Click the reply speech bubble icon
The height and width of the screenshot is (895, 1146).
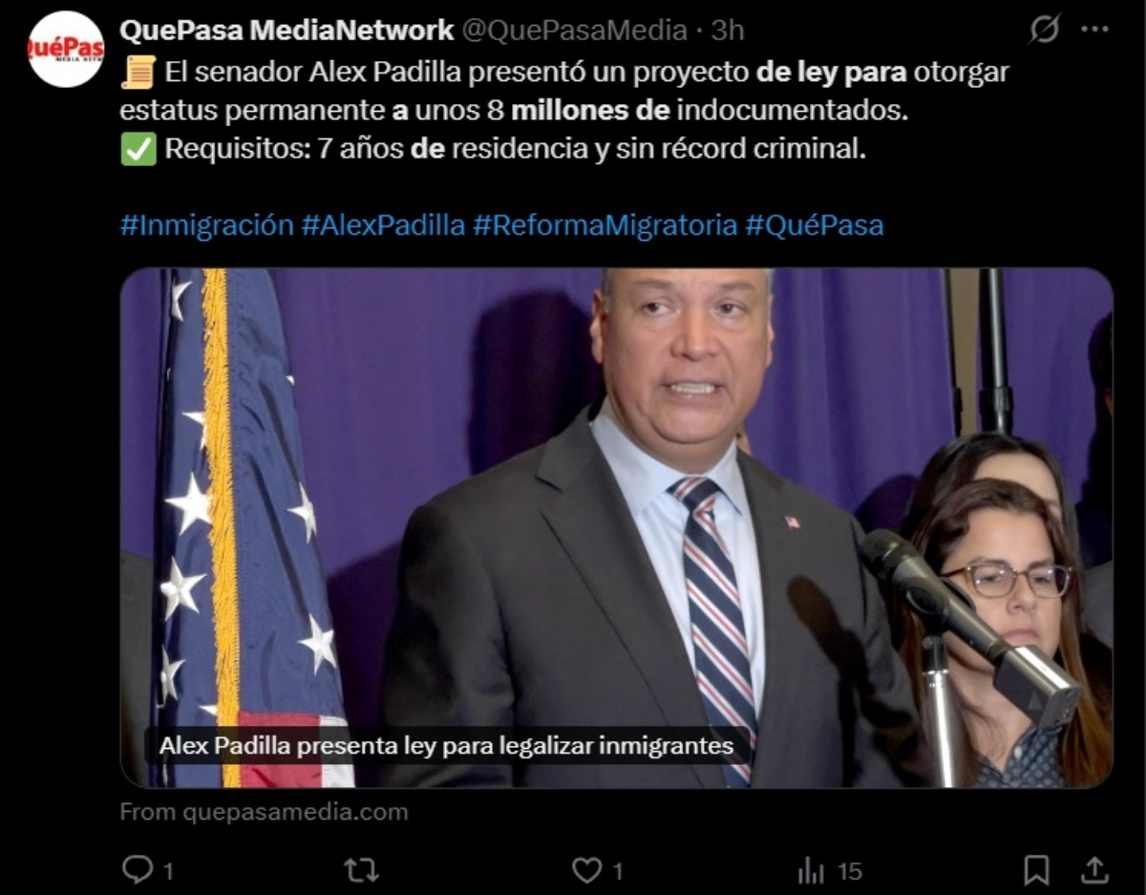point(138,869)
